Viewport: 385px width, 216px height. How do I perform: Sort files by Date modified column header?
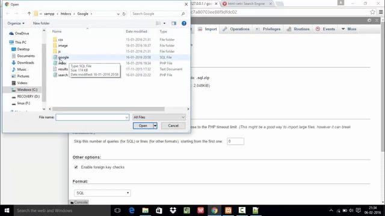coord(137,31)
